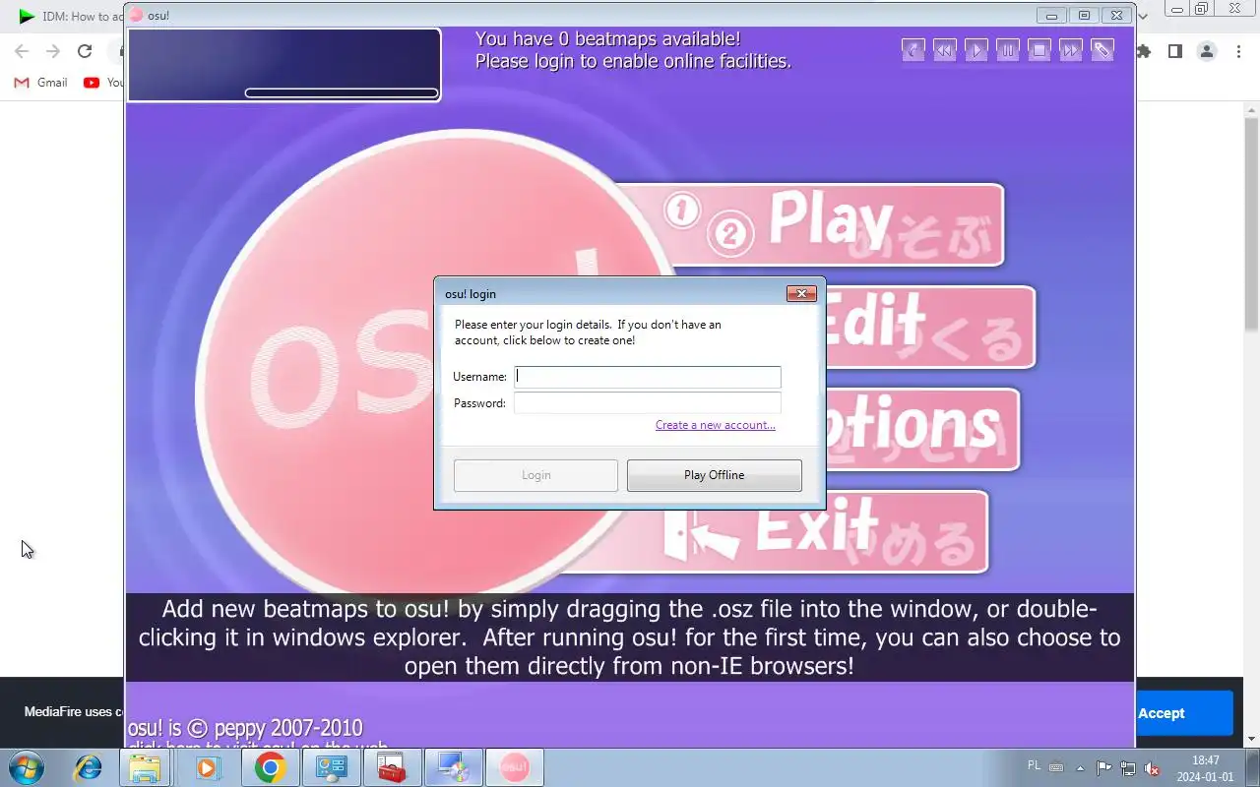This screenshot has width=1260, height=787.
Task: Open the Control Panel taskbar icon
Action: click(x=331, y=767)
